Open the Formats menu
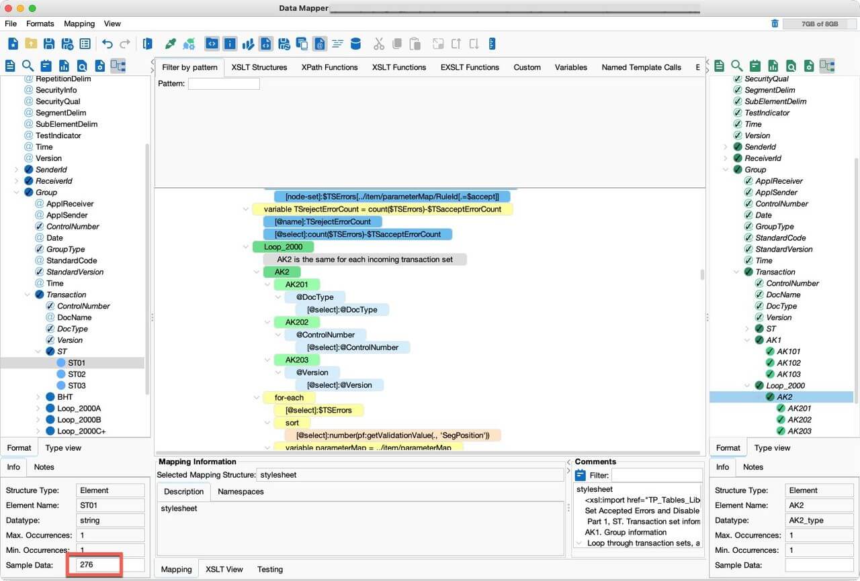The image size is (860, 581). click(x=40, y=23)
